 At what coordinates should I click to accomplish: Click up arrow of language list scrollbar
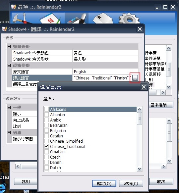coord(140,110)
